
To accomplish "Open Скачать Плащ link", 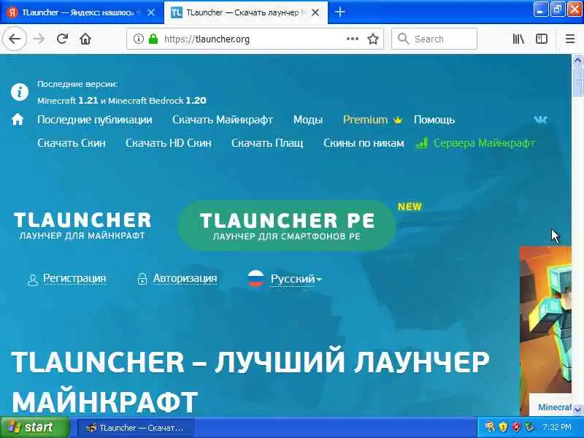I will pyautogui.click(x=267, y=143).
